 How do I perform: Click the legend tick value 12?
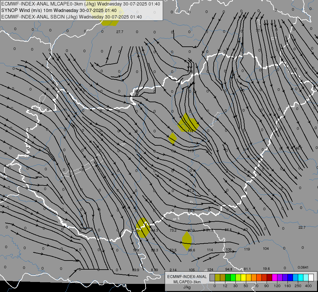[225, 286]
